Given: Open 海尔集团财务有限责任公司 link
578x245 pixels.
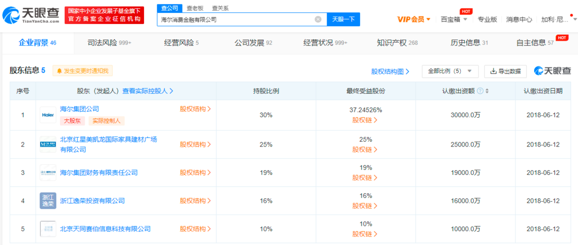Looking at the screenshot, I should [x=99, y=172].
